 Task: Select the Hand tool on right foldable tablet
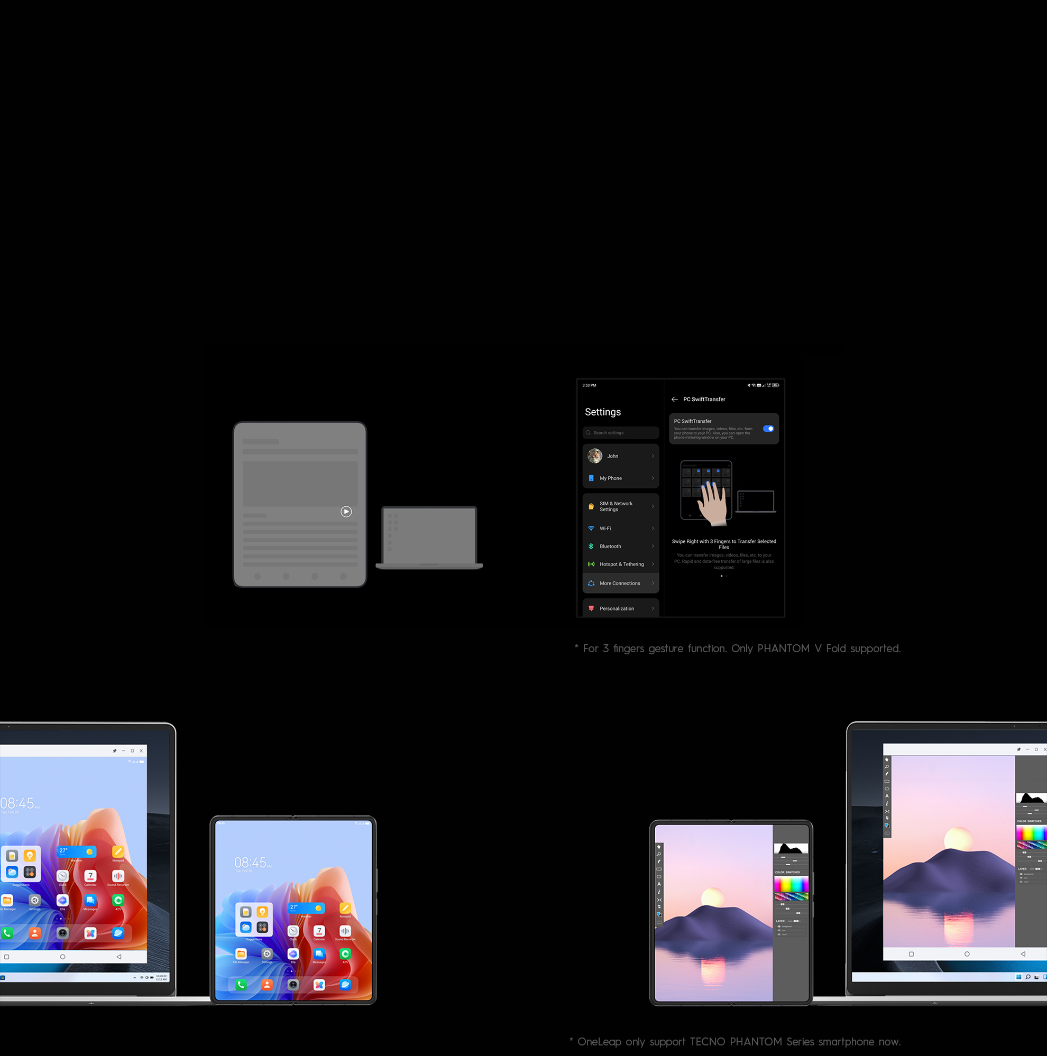tap(659, 847)
